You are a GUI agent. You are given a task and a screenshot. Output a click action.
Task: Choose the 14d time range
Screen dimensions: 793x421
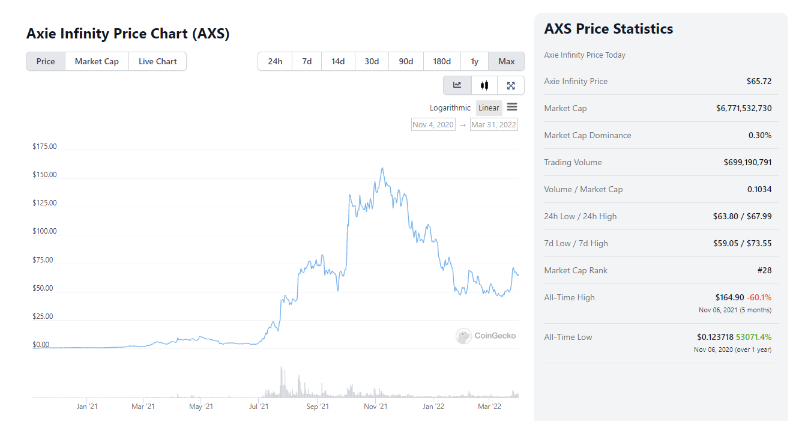click(338, 61)
